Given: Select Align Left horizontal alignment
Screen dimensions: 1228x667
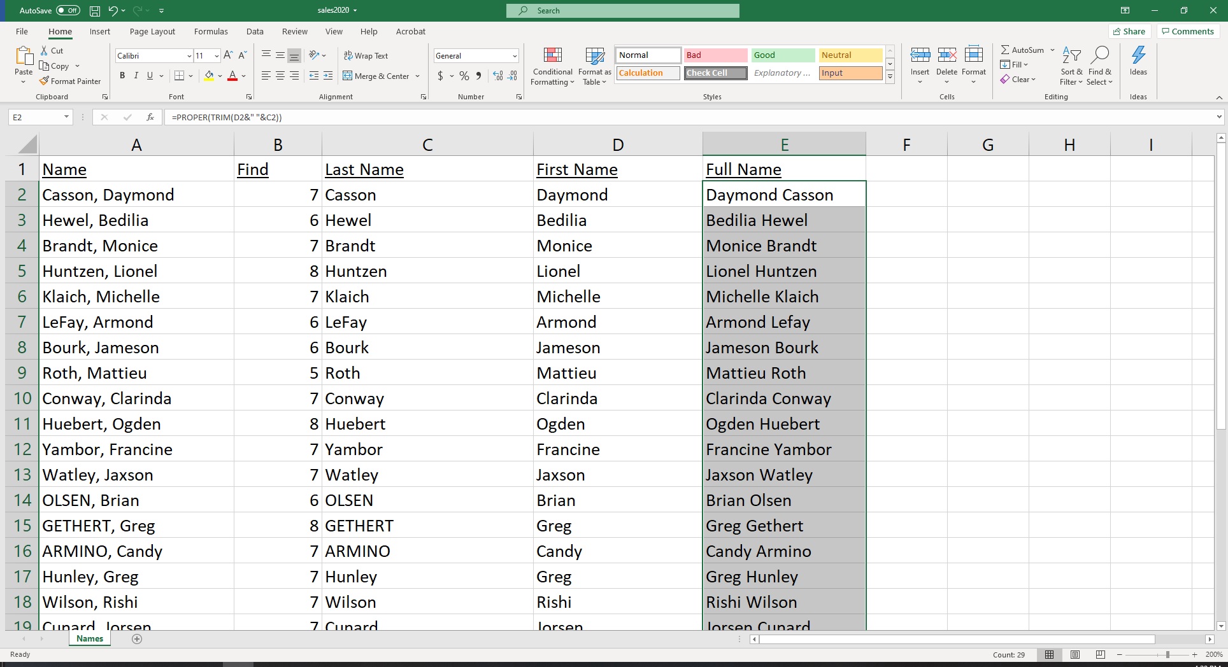Looking at the screenshot, I should (x=266, y=76).
